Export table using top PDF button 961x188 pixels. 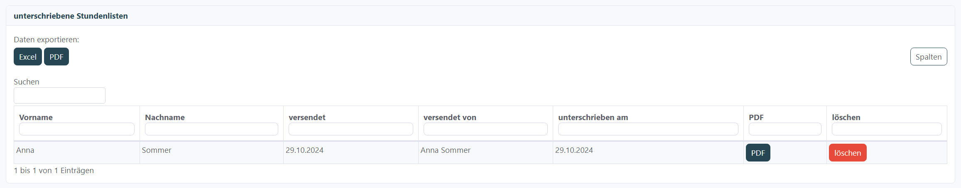coord(56,57)
